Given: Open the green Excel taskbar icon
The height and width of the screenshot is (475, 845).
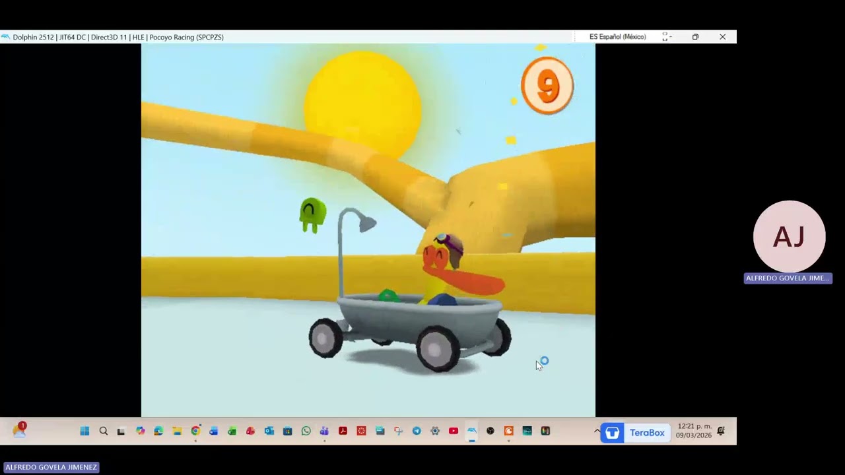Looking at the screenshot, I should coord(232,431).
